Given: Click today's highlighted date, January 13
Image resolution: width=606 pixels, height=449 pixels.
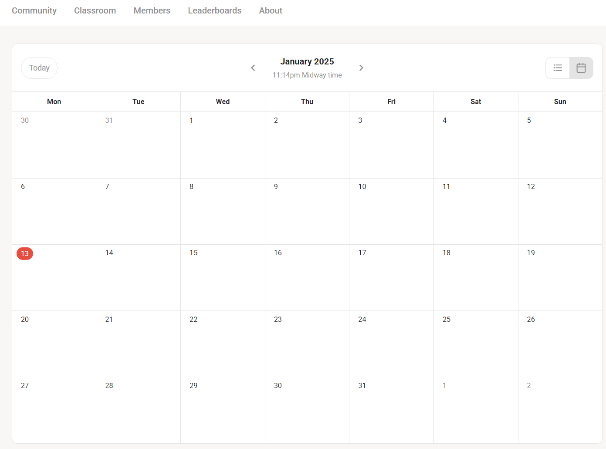Looking at the screenshot, I should click(x=24, y=253).
